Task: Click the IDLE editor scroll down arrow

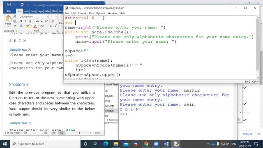Action: coord(258,78)
